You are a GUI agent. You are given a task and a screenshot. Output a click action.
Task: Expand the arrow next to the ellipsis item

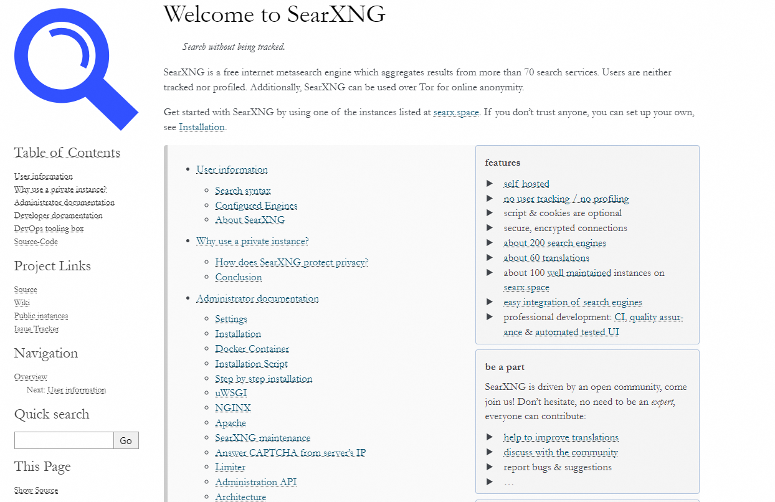(x=490, y=481)
